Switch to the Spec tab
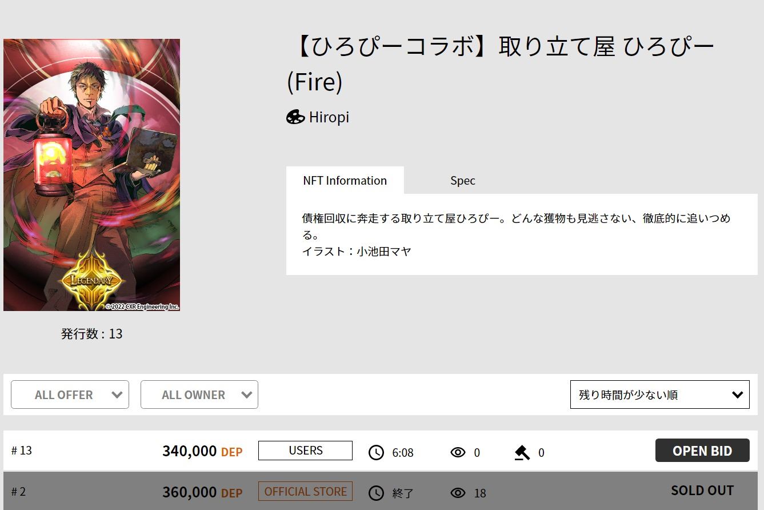Viewport: 764px width, 510px height. [x=462, y=180]
